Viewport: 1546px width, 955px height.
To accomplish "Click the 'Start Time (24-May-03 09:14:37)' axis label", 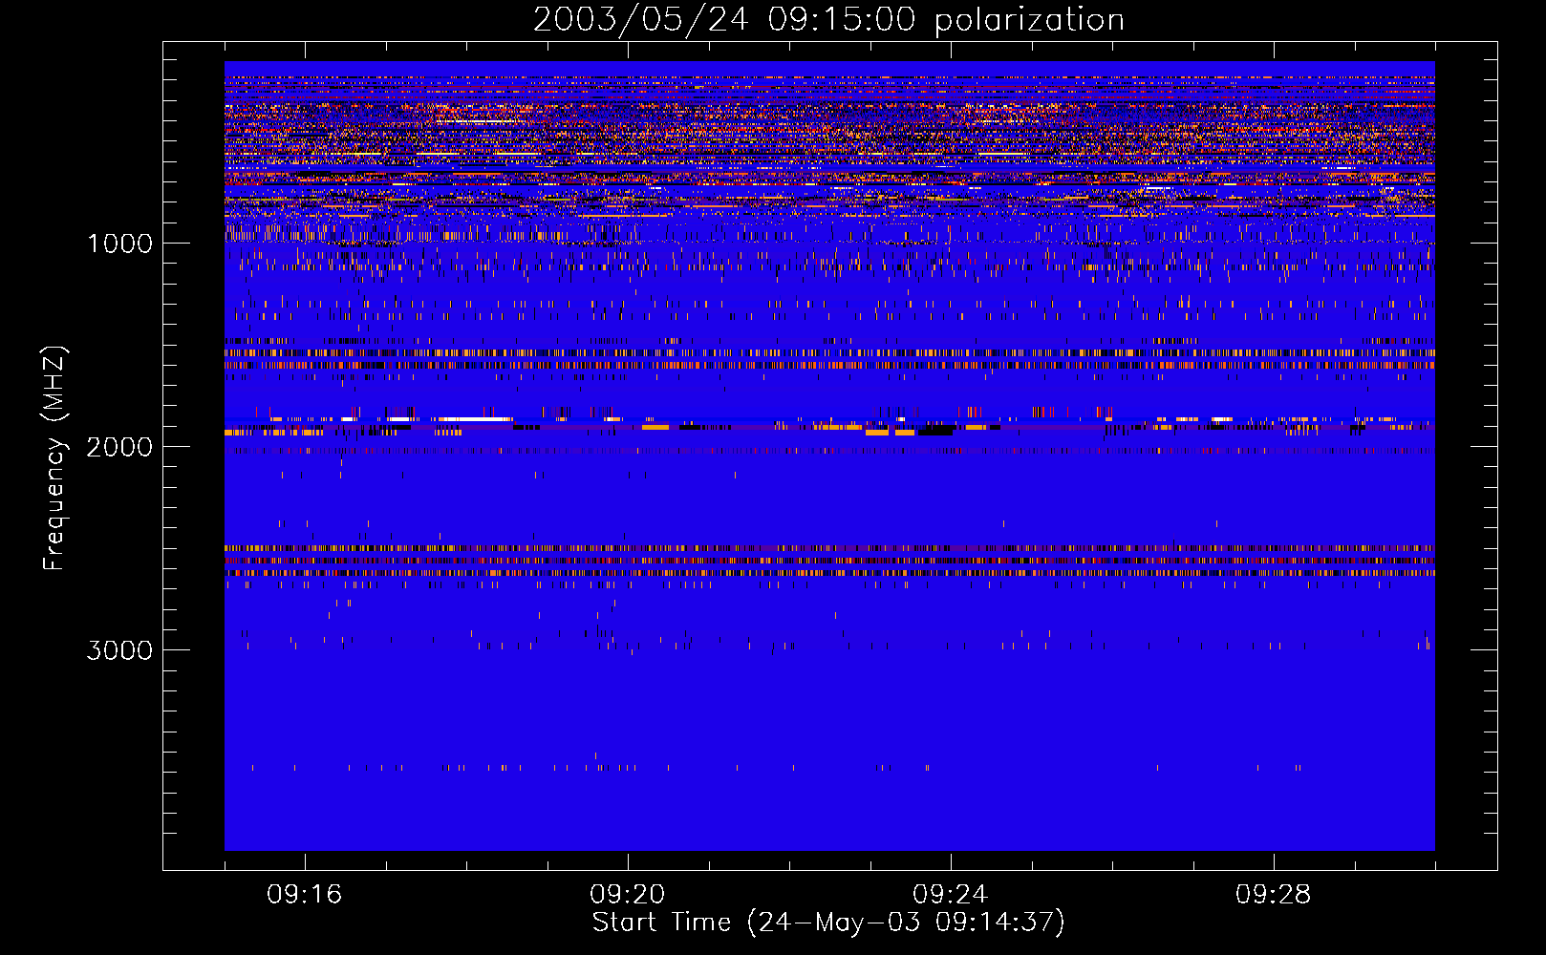I will 828,923.
